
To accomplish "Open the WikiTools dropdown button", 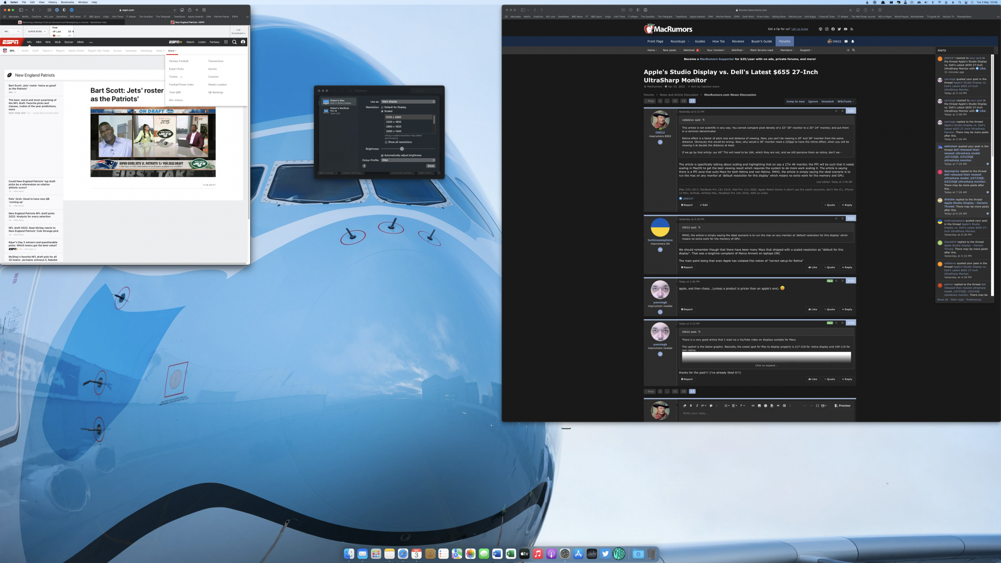I will 845,102.
